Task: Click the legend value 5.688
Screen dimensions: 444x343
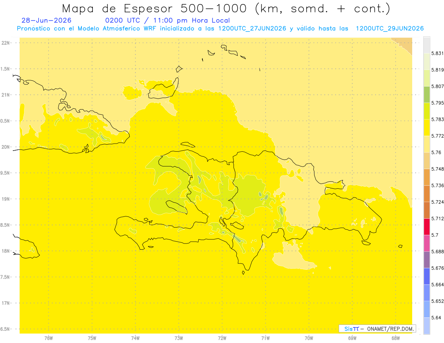Action: coord(437,252)
